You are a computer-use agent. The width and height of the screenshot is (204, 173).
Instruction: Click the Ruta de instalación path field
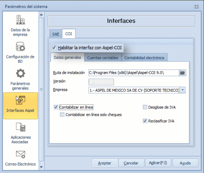[x=134, y=73]
